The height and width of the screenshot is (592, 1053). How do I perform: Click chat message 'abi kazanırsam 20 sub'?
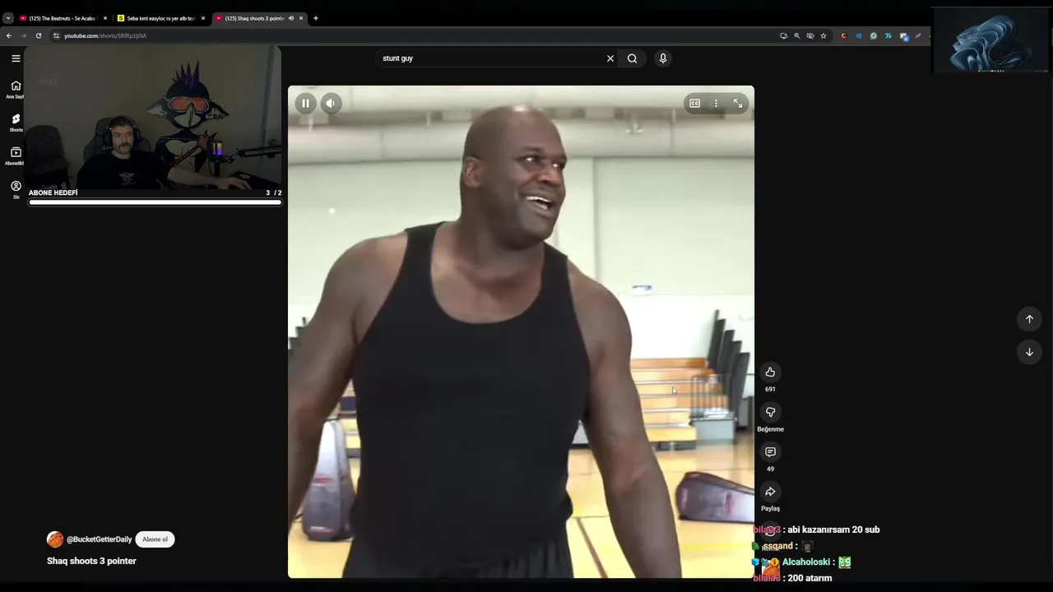(833, 530)
